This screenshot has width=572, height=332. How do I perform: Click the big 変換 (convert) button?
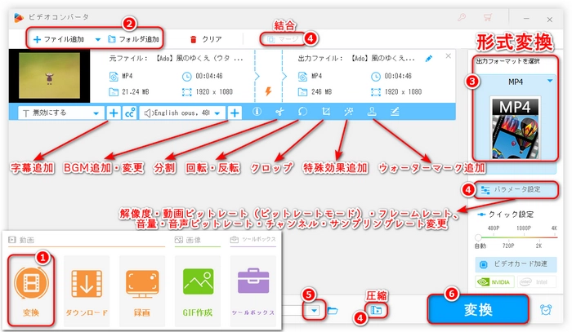click(x=478, y=309)
